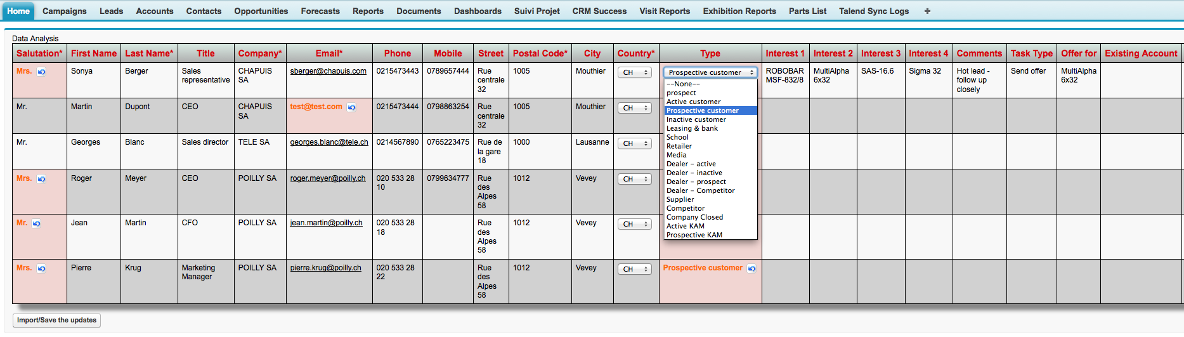1184x337 pixels.
Task: Choose Inactive customer in Type list
Action: pos(710,119)
